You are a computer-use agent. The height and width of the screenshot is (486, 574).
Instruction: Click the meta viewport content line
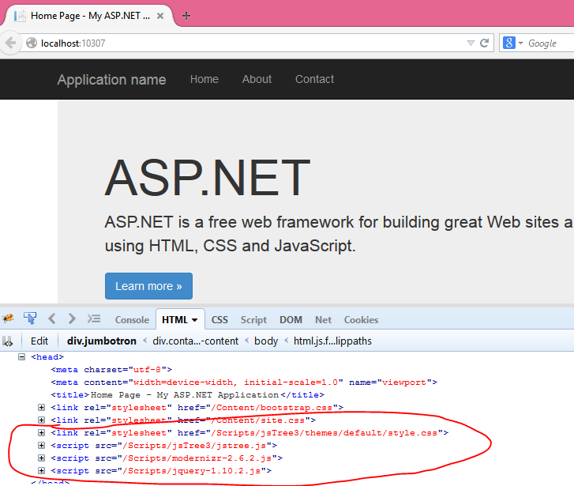tap(244, 382)
